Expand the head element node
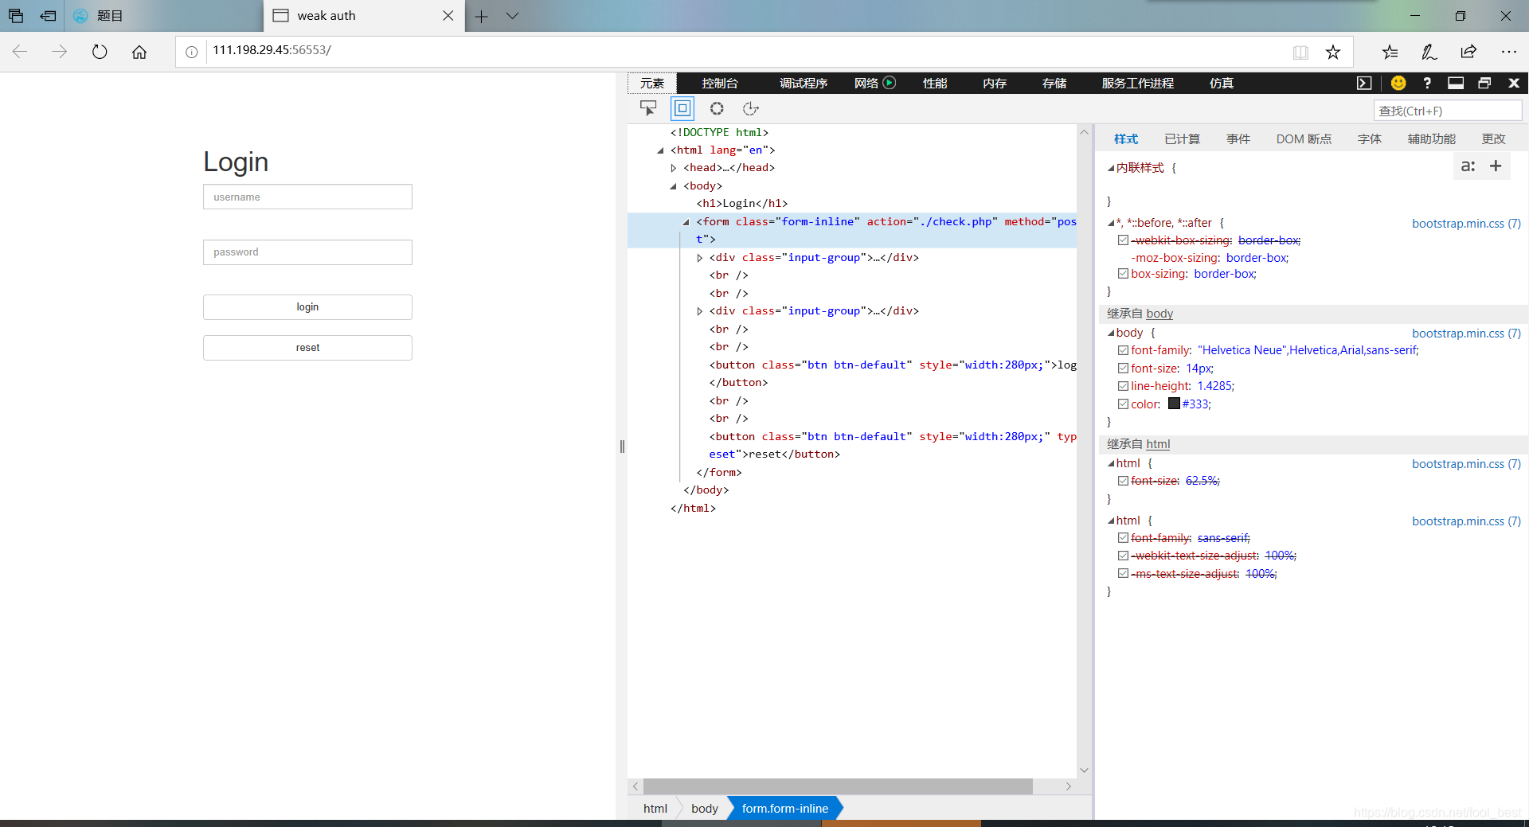Image resolution: width=1529 pixels, height=827 pixels. 674,168
